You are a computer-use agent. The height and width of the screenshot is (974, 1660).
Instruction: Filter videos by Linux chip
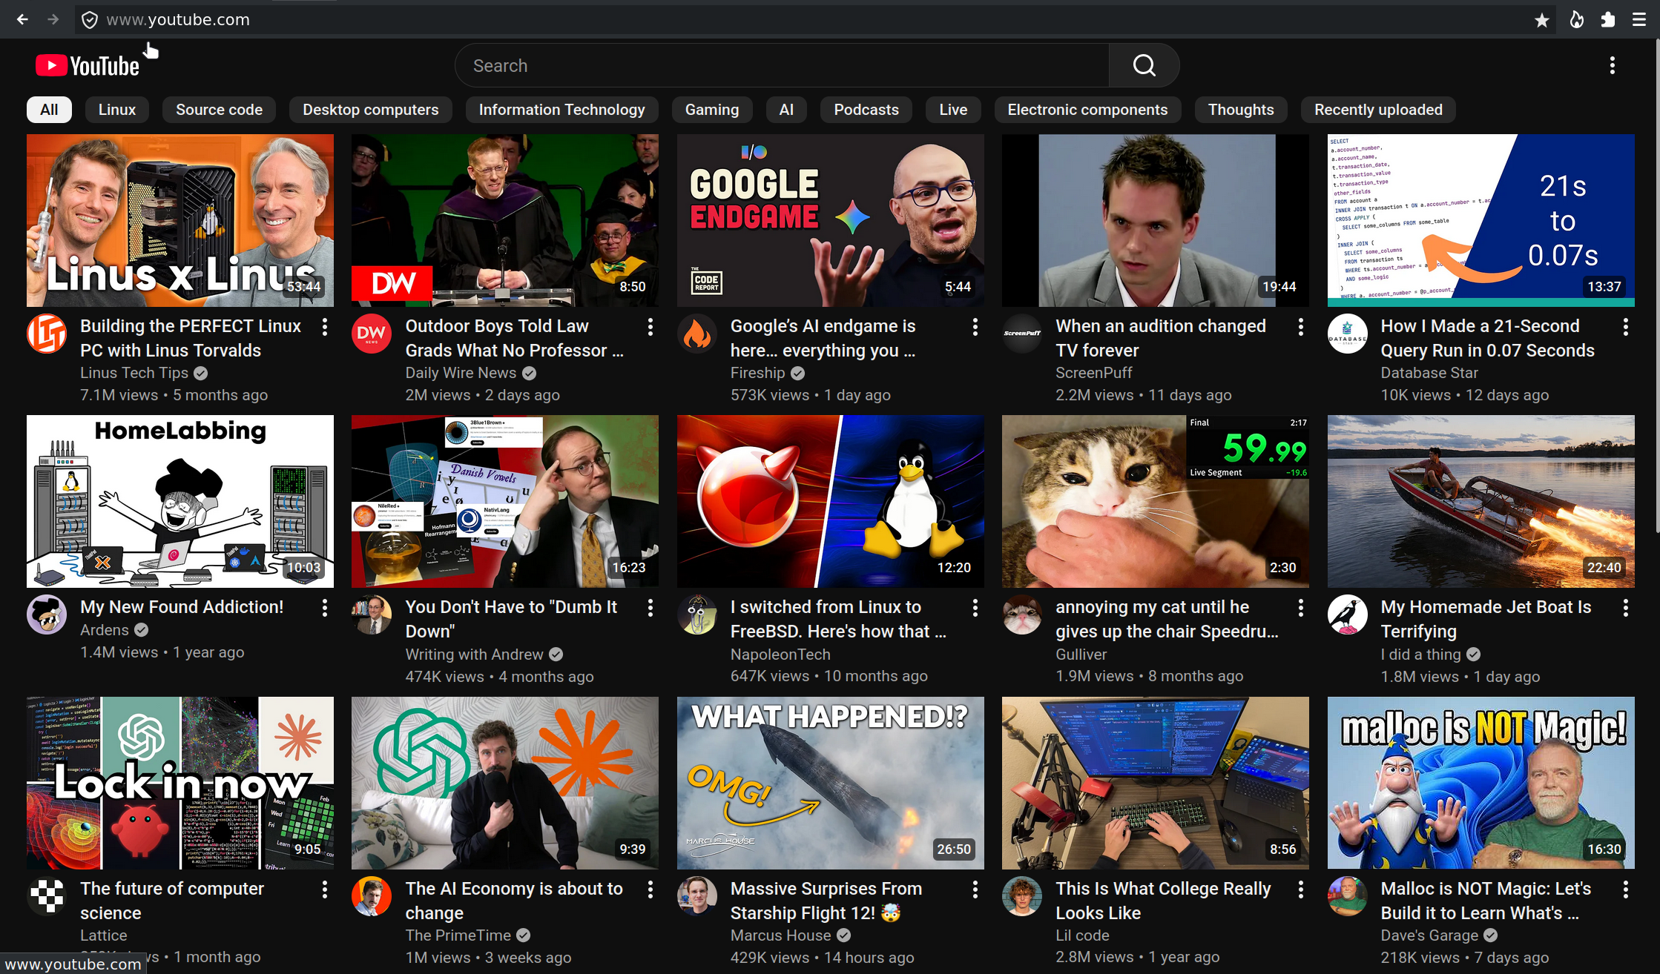point(117,110)
